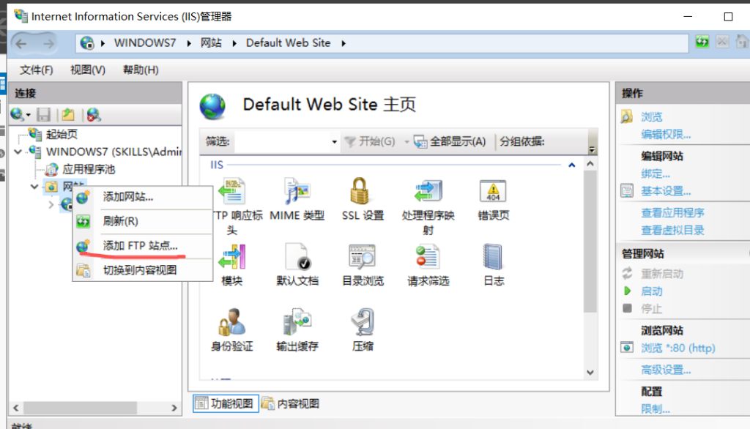This screenshot has height=429, width=750.
Task: Open the MIME 类型 icon
Action: point(297,193)
